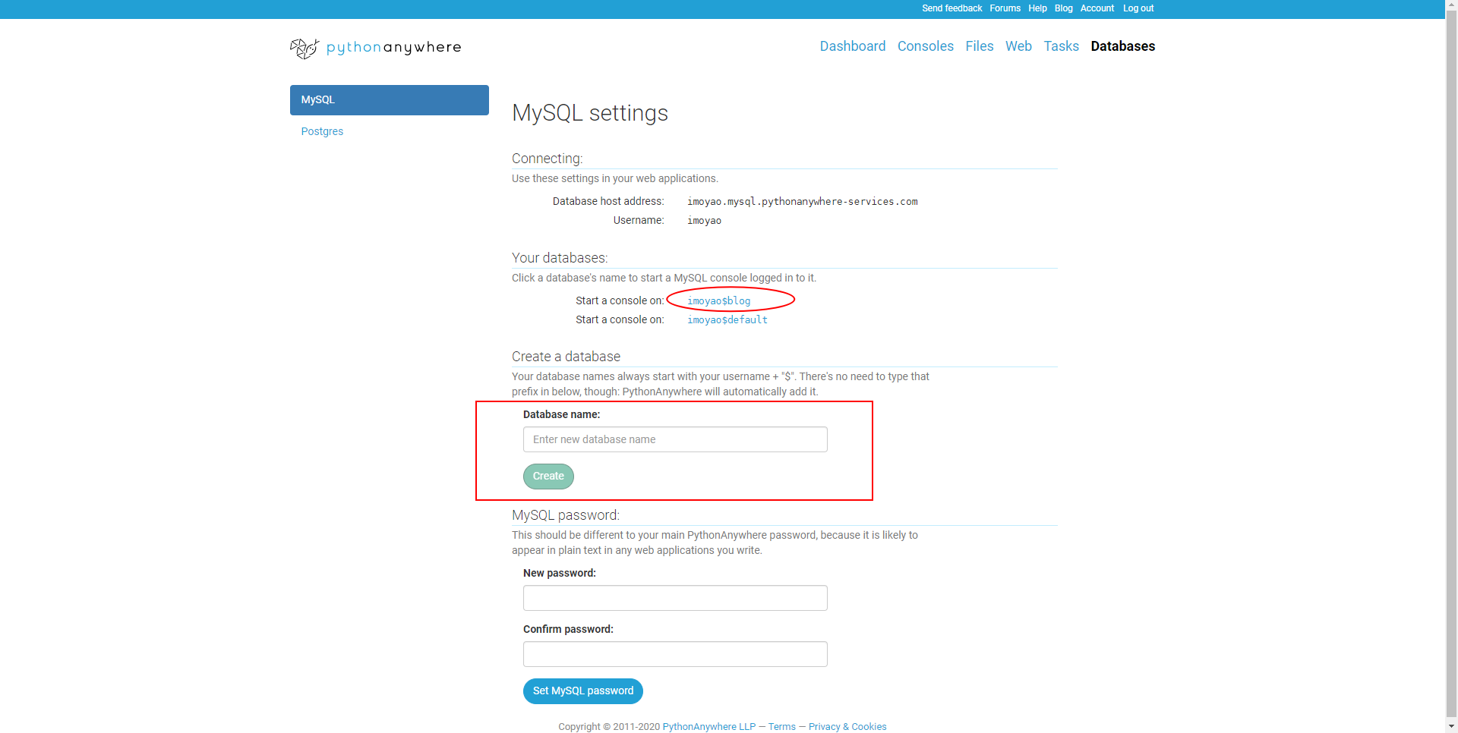Click the scrollbar down arrow
1458x733 pixels.
click(x=1451, y=726)
